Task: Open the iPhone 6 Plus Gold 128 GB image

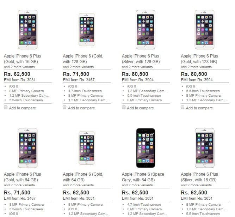Action: [204, 30]
